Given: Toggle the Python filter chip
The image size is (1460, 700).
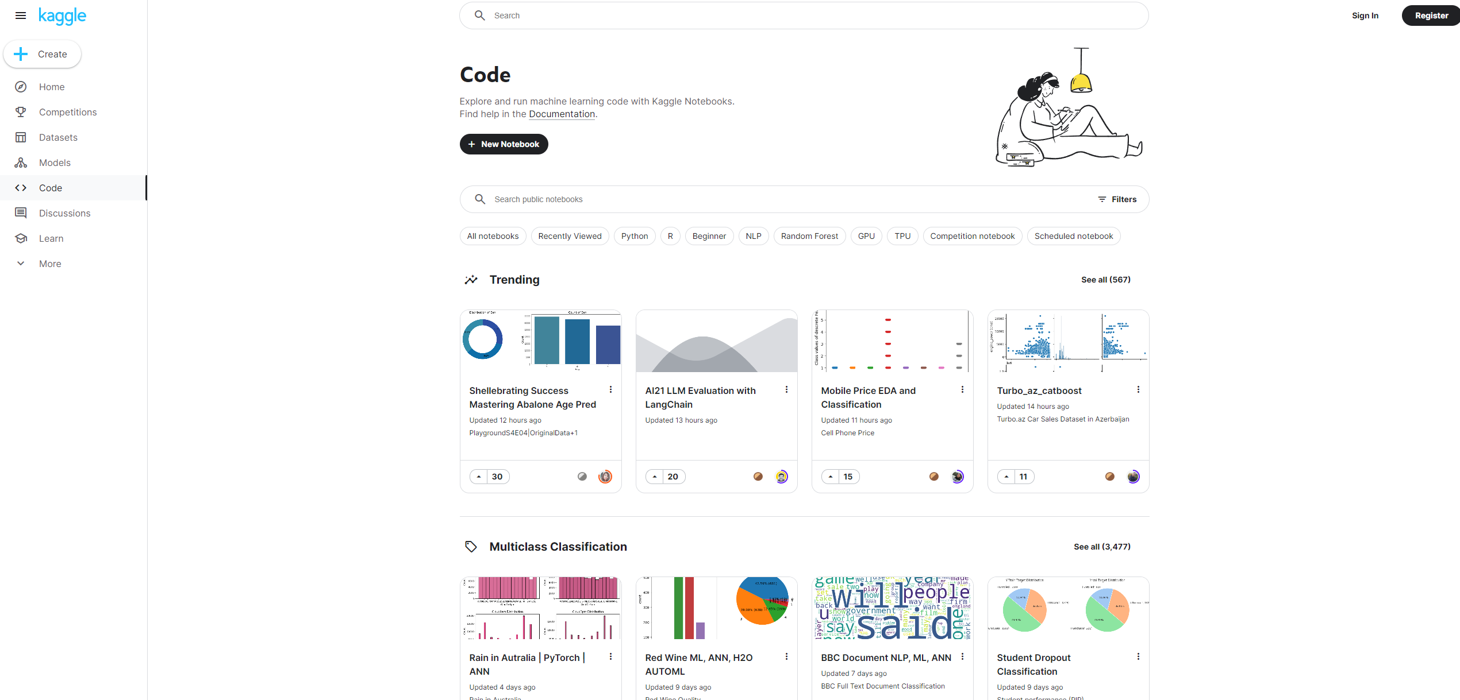Looking at the screenshot, I should (x=635, y=236).
